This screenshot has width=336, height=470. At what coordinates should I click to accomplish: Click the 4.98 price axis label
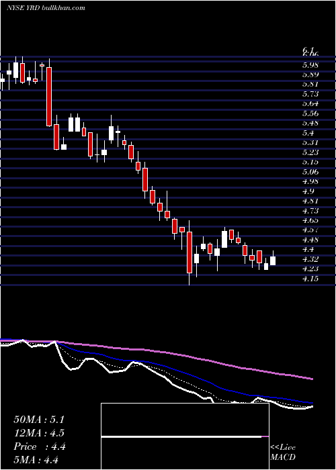(310, 181)
